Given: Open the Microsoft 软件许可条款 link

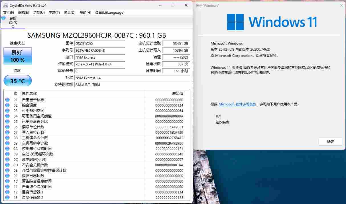Looking at the screenshot, I should pos(237,104).
